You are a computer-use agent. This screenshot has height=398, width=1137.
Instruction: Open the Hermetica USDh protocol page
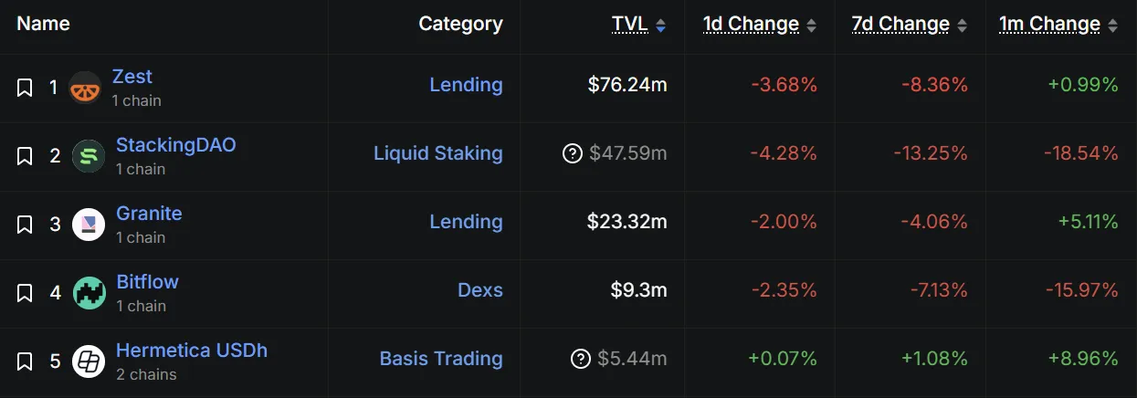click(x=192, y=351)
